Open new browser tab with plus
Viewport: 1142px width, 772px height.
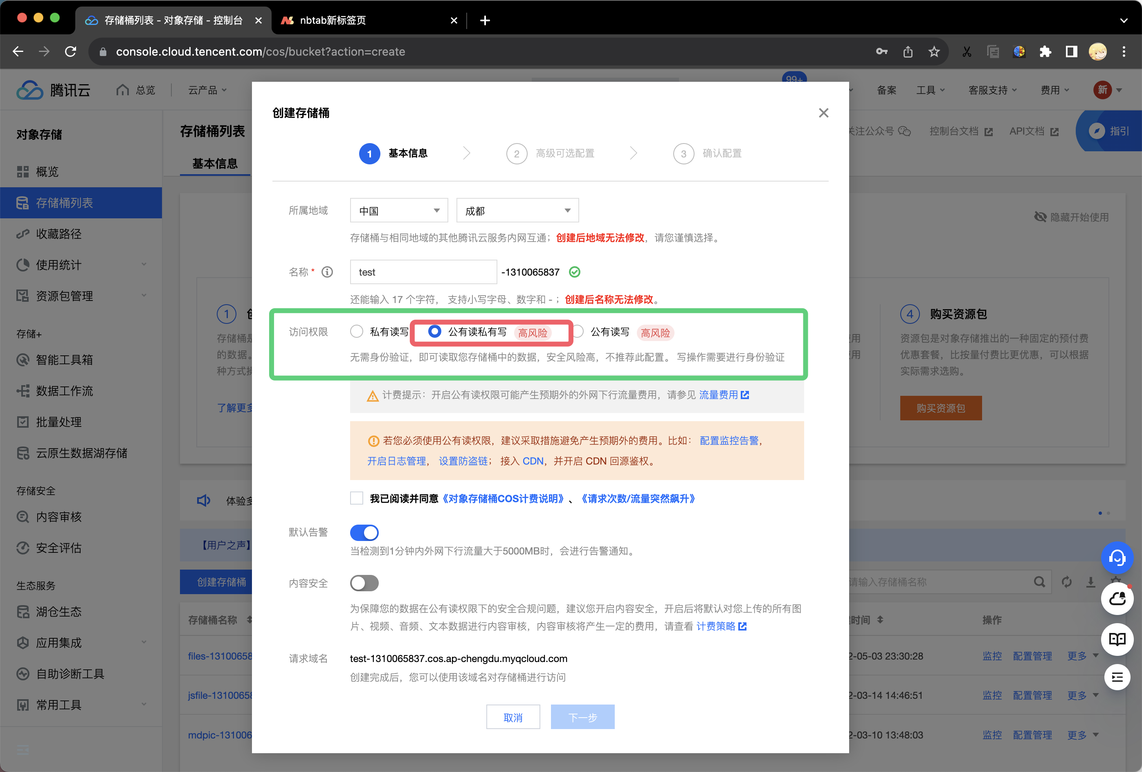tap(485, 20)
